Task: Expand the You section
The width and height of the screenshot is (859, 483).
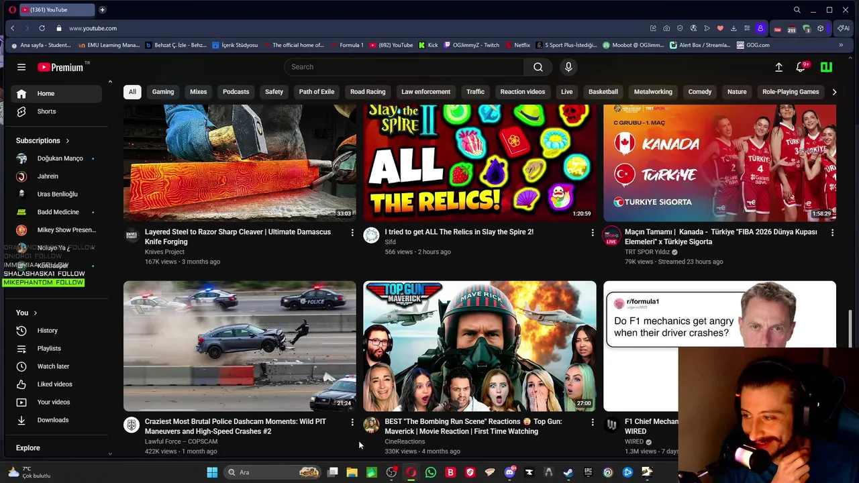Action: tap(27, 313)
